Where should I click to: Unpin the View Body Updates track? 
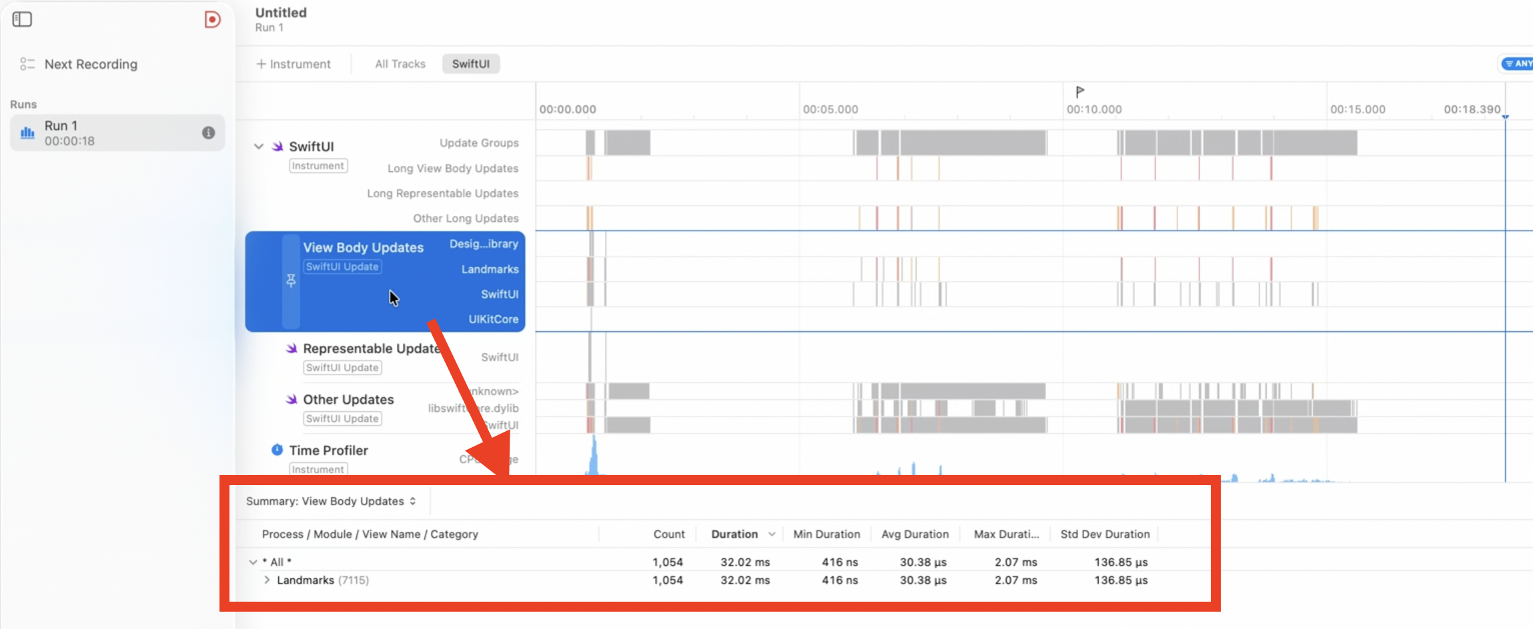[291, 281]
